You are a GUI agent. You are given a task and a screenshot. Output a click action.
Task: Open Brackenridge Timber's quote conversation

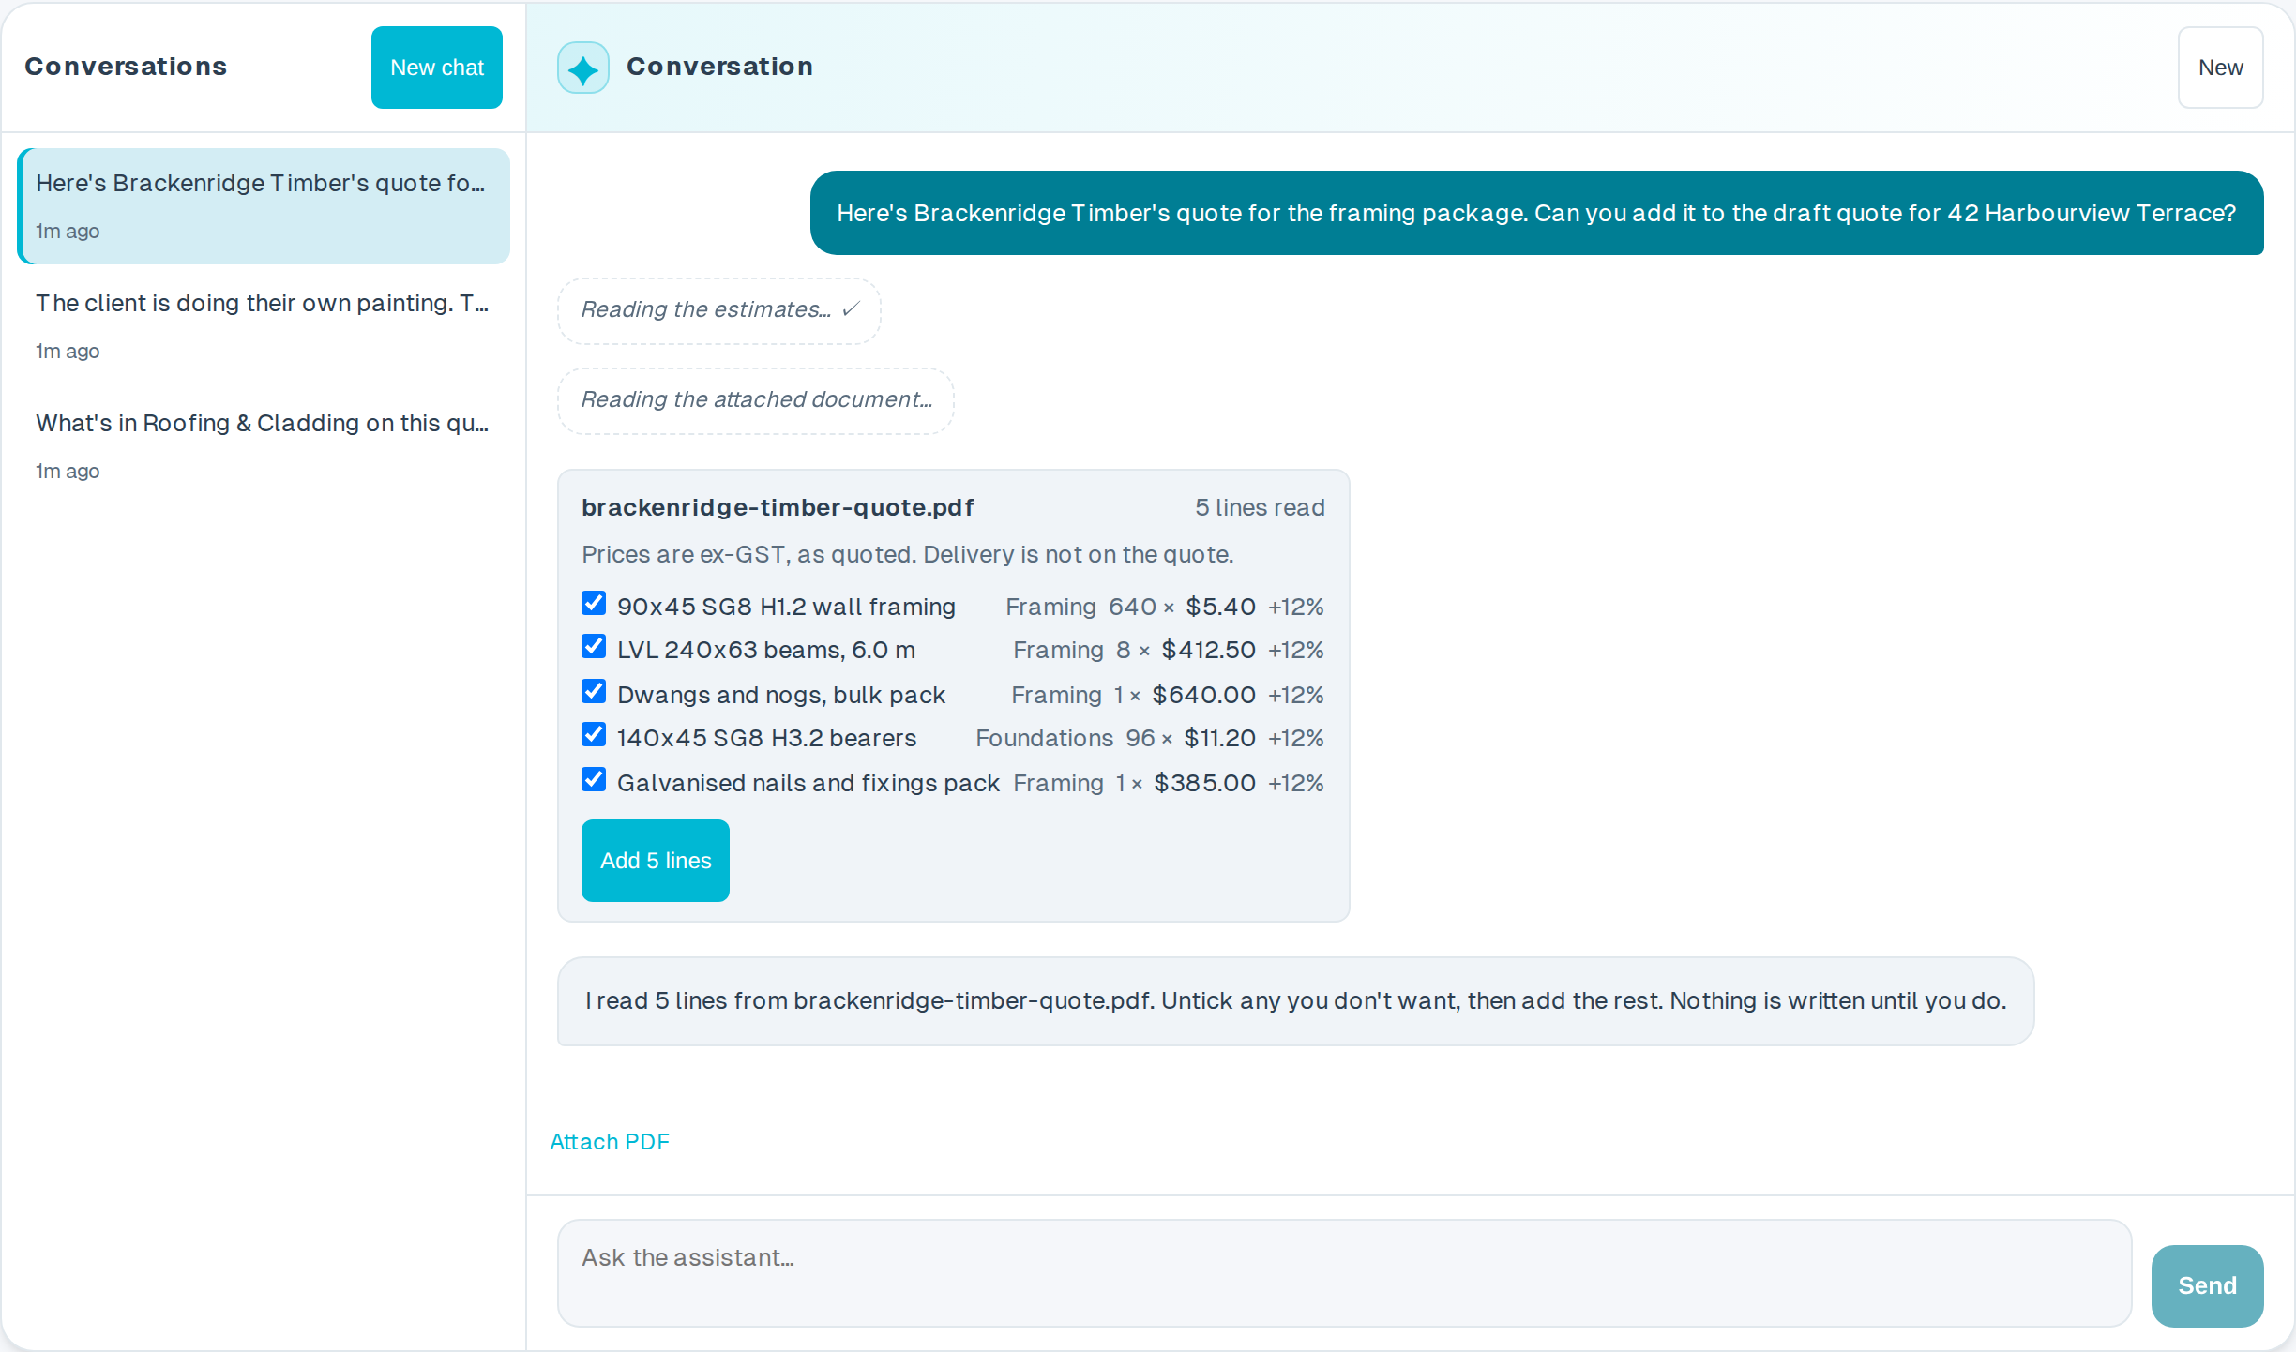point(264,206)
